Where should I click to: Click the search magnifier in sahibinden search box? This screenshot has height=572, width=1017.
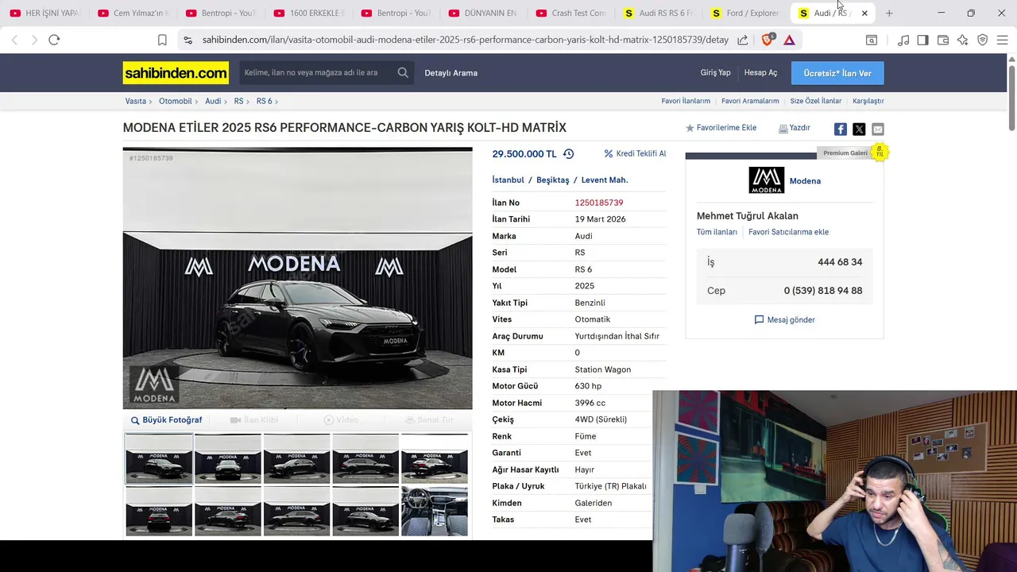(403, 72)
